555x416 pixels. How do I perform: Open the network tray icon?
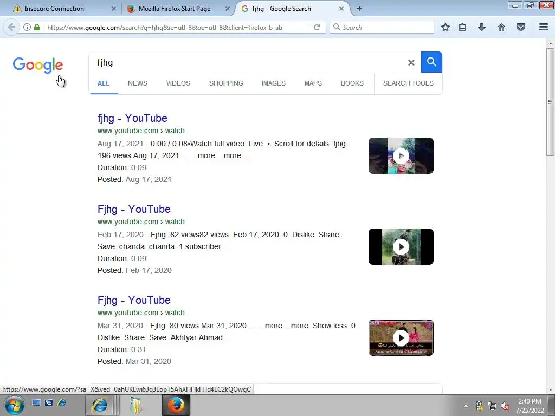coord(492,406)
